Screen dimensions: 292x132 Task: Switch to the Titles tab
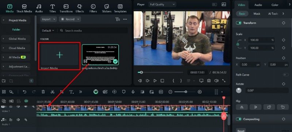[53, 8]
